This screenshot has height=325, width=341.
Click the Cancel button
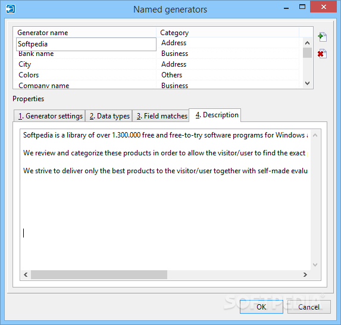309,307
